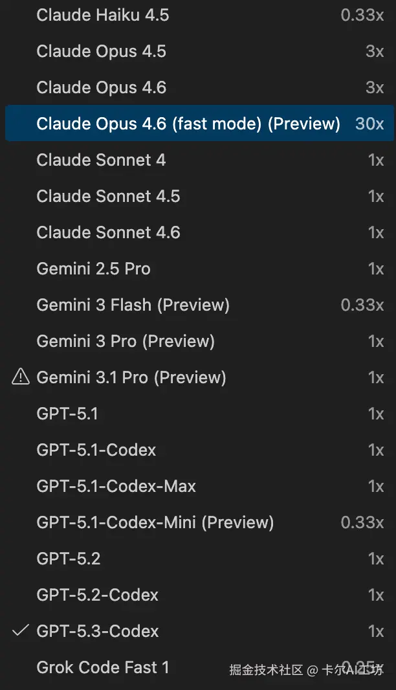Switch model to GPT-5.1

click(67, 414)
